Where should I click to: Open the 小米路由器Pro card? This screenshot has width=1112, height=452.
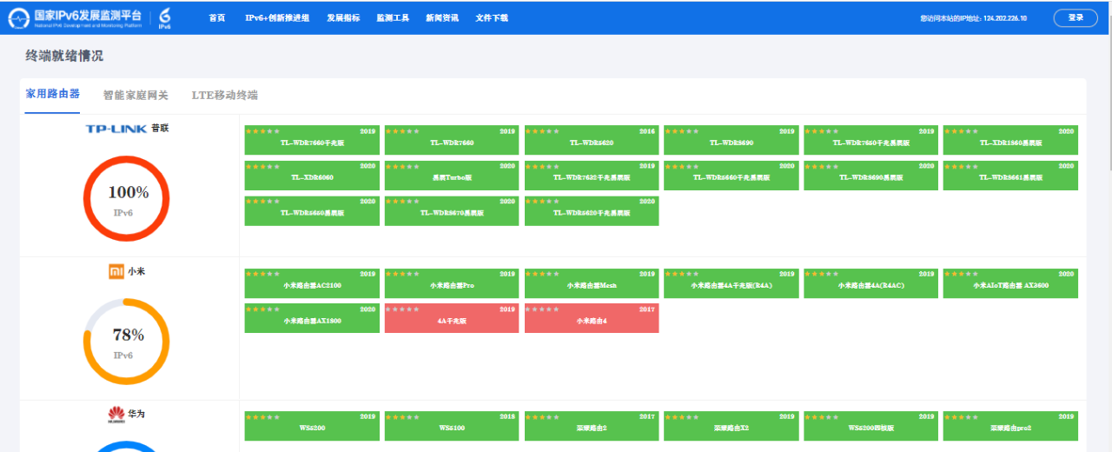452,283
